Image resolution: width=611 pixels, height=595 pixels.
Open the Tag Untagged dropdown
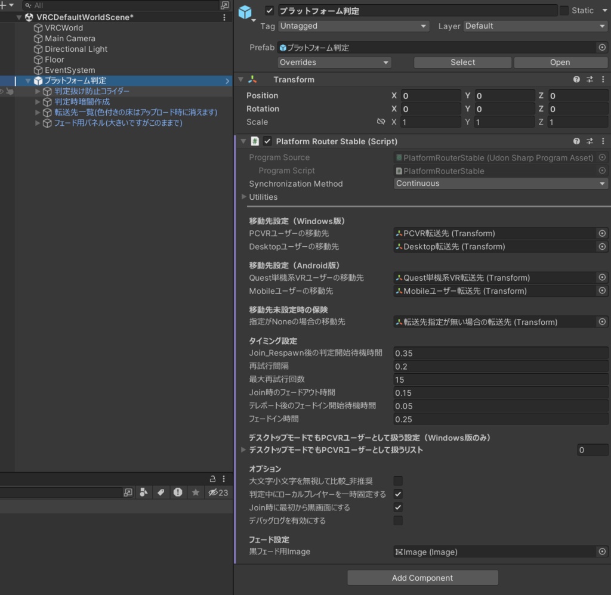coord(353,26)
